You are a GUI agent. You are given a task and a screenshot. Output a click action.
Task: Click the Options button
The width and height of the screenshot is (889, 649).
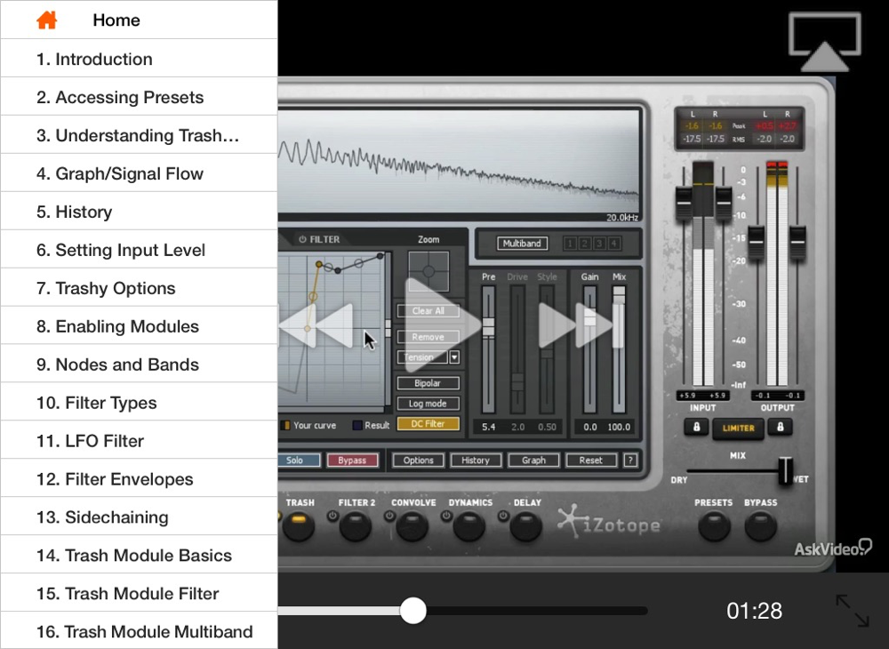click(419, 461)
